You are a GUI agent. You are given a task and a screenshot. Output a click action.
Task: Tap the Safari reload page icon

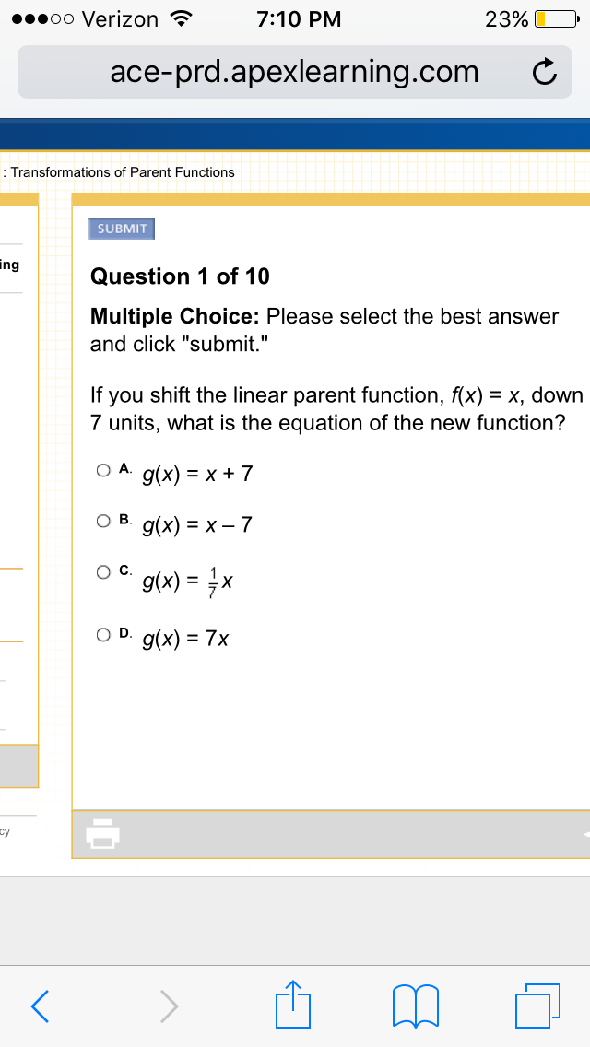pos(545,72)
